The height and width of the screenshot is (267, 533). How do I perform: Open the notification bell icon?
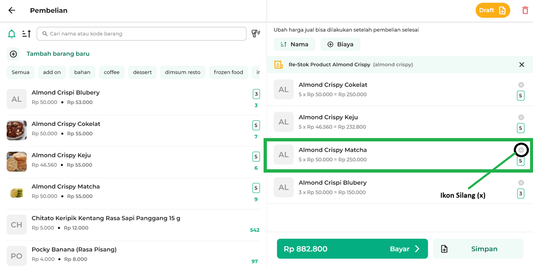[x=12, y=34]
